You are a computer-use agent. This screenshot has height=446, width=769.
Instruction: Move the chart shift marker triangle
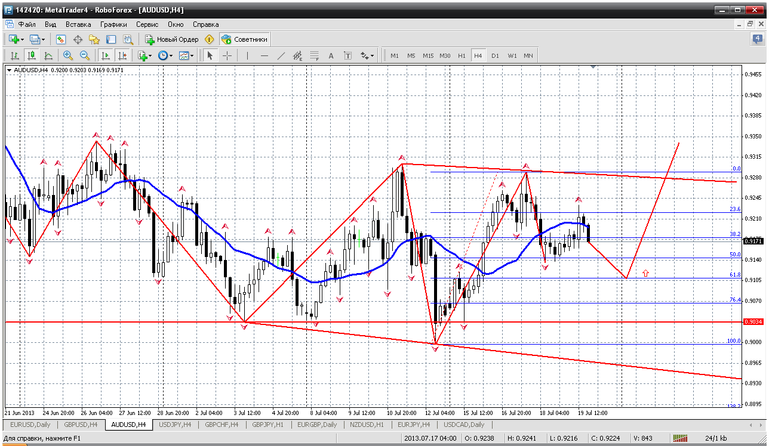(x=592, y=67)
